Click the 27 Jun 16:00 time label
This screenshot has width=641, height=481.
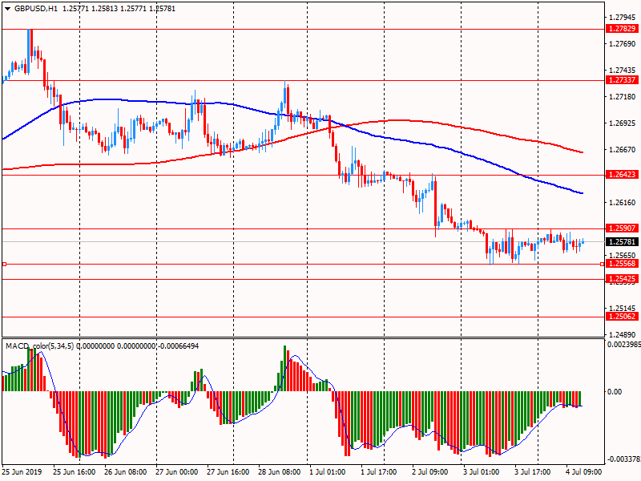coord(228,471)
